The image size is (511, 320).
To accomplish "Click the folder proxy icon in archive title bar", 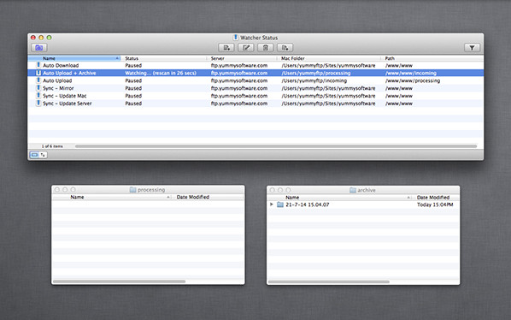I will 353,190.
